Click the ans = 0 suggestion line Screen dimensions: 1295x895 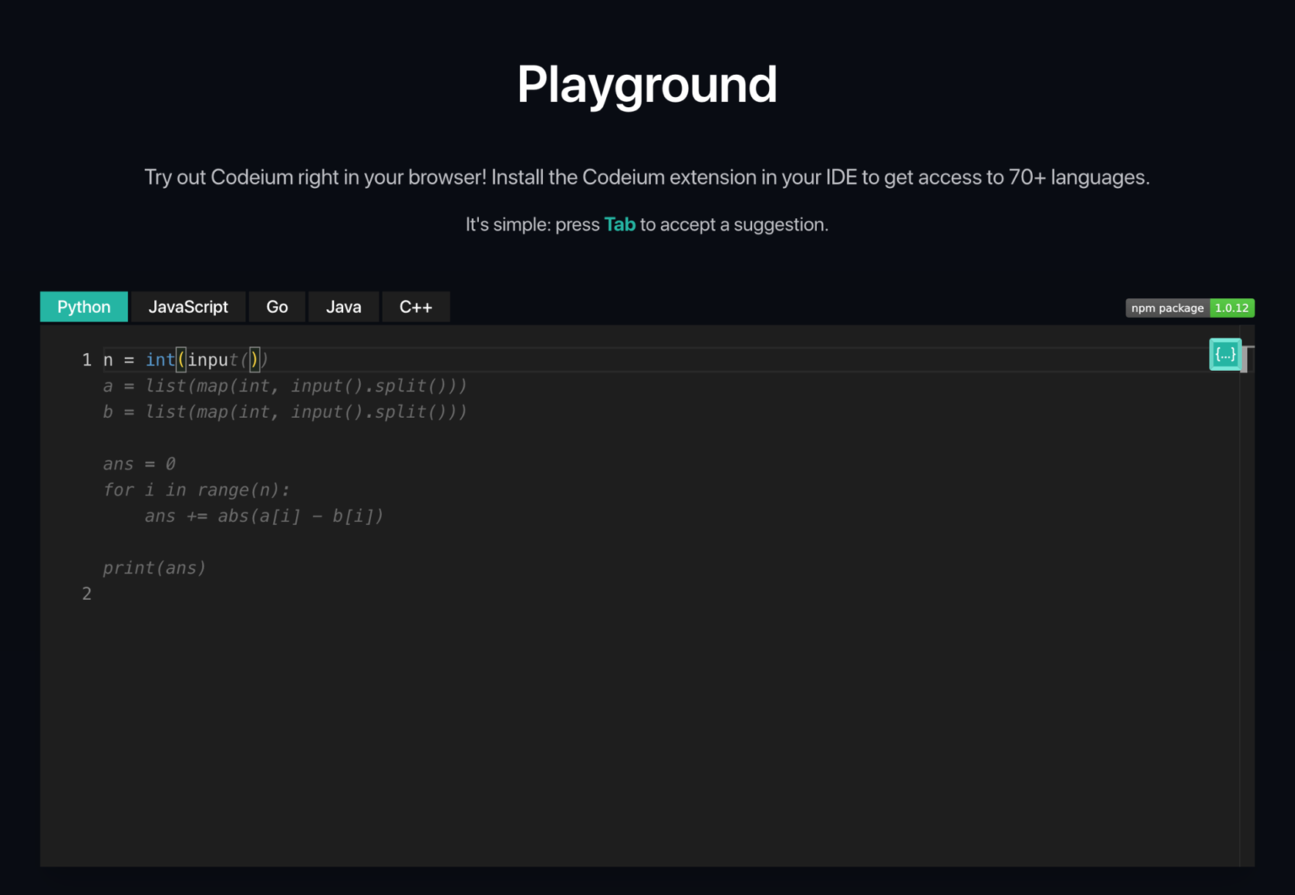pos(138,464)
